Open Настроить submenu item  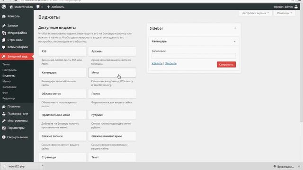click(9, 70)
